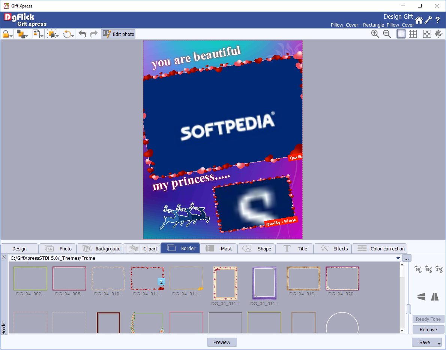Rotate border by 180 degrees
Viewport: 446px width, 350px height.
point(428,269)
